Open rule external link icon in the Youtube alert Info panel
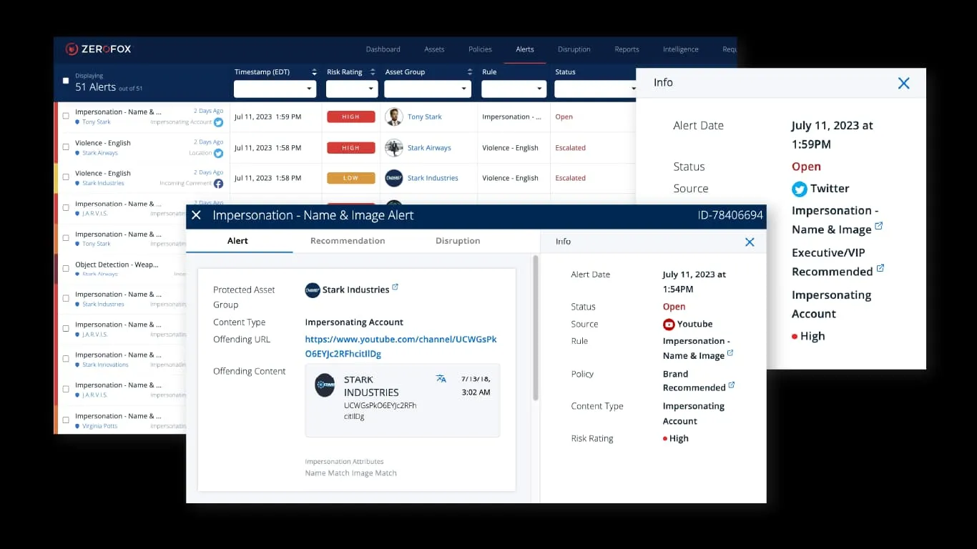Image resolution: width=977 pixels, height=549 pixels. click(x=730, y=354)
